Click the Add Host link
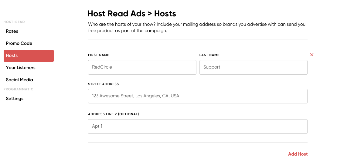Screen dimensions: 337x165 coord(298,154)
